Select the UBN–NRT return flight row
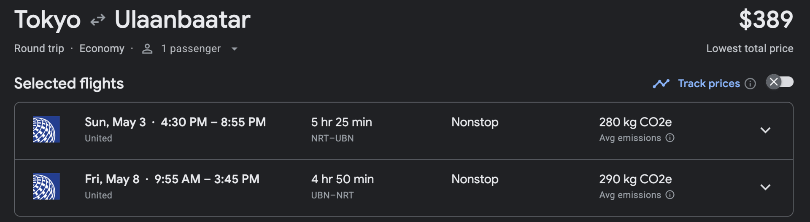This screenshot has height=222, width=810. (x=404, y=188)
